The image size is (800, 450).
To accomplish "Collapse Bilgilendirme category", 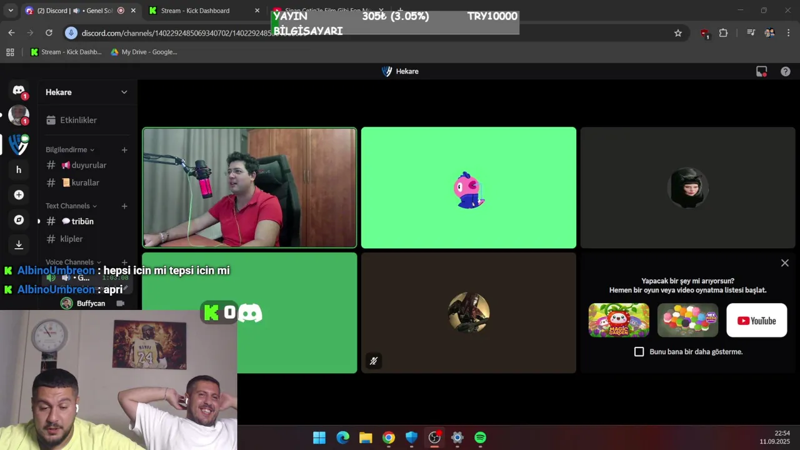I will (70, 150).
